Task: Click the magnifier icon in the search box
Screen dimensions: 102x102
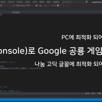Action: (x=87, y=2)
